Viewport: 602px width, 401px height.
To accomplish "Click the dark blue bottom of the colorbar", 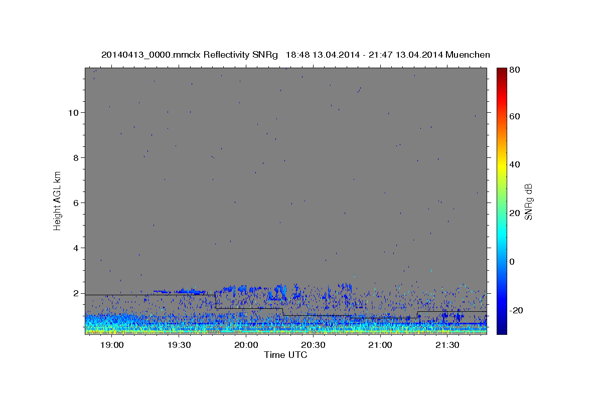I will click(x=502, y=329).
